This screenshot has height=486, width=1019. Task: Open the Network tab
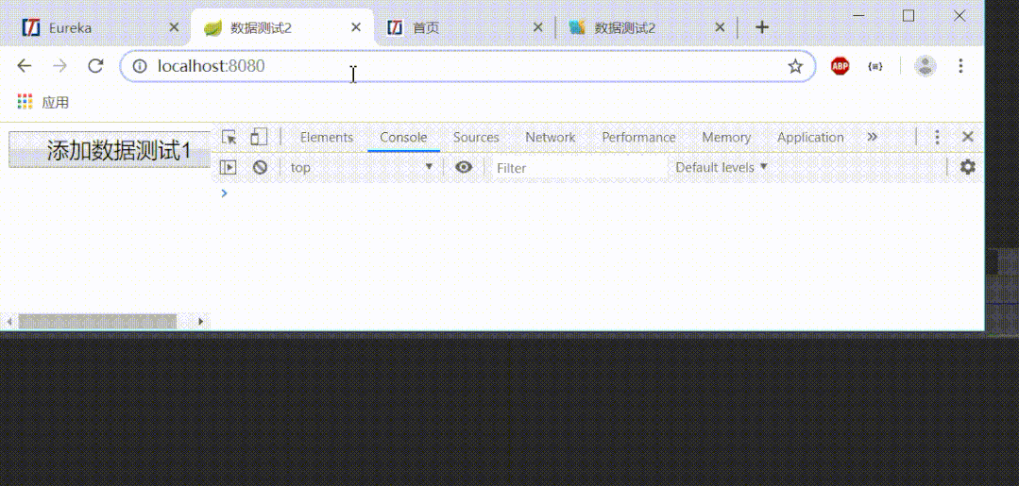pyautogui.click(x=551, y=137)
